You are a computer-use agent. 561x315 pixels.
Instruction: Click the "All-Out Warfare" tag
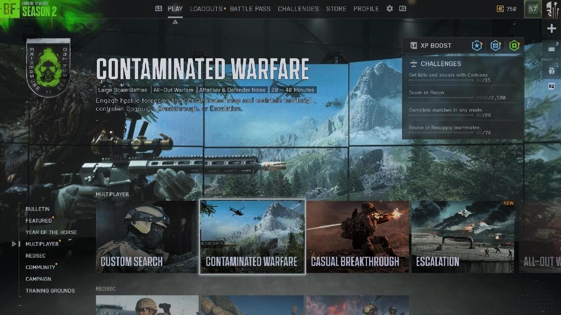coord(173,90)
